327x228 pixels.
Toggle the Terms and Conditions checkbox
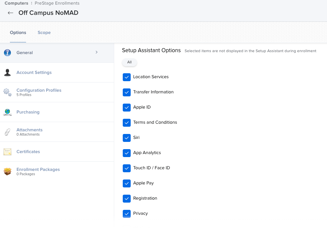(x=127, y=123)
